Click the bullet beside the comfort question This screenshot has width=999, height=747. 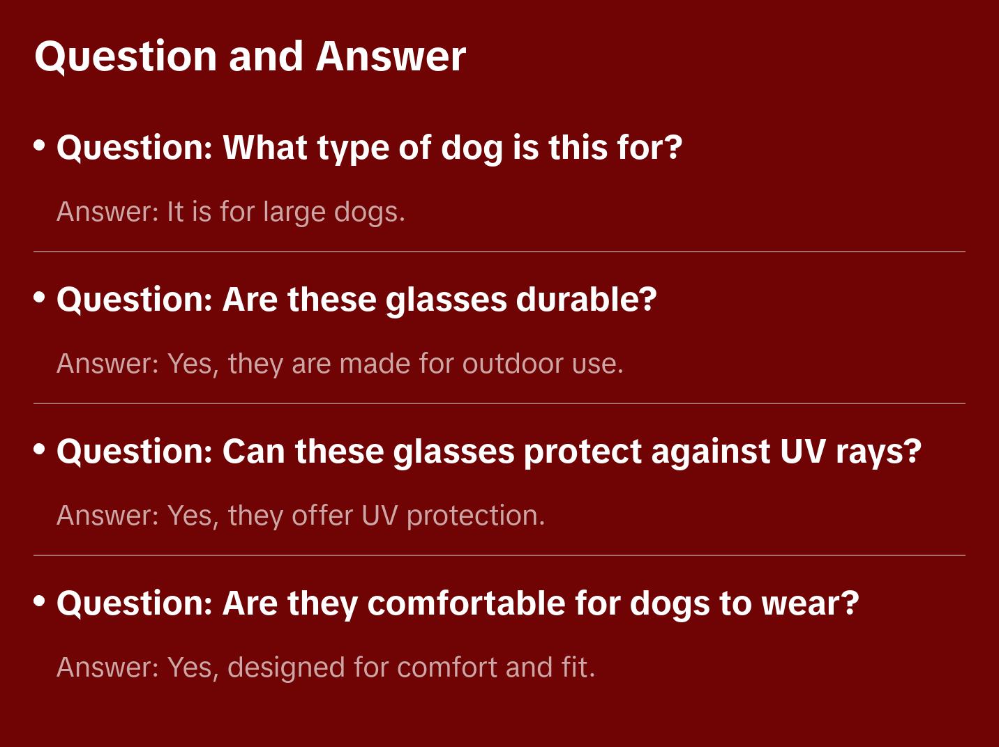pyautogui.click(x=40, y=601)
